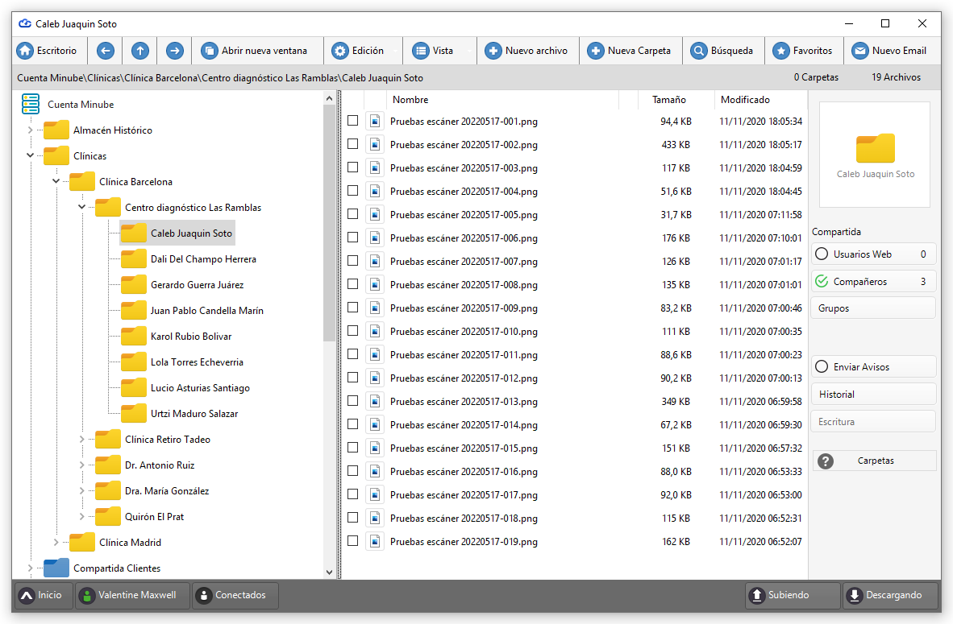
Task: Go to Escritorio home icon
Action: [25, 51]
